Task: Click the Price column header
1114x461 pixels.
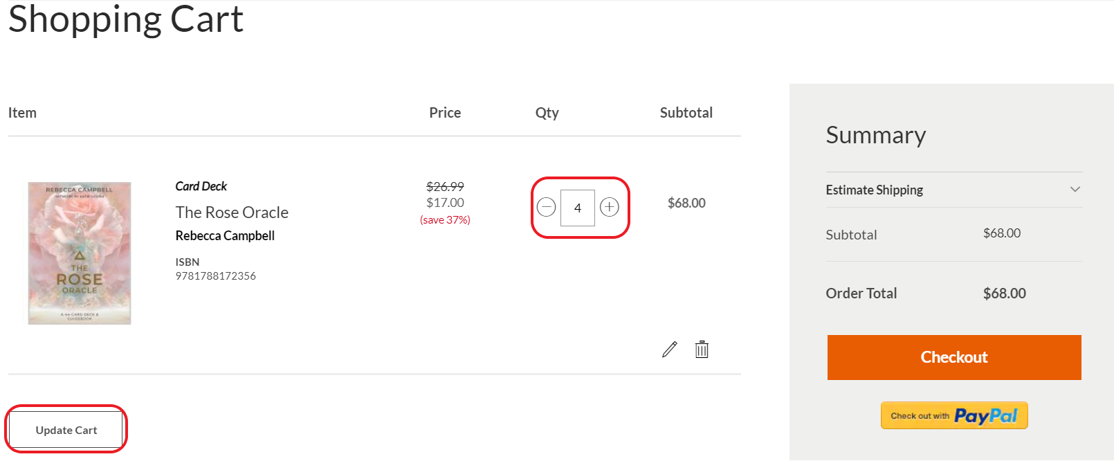Action: click(445, 113)
